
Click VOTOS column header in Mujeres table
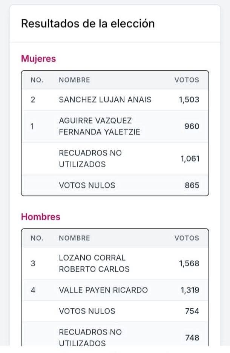tap(186, 80)
